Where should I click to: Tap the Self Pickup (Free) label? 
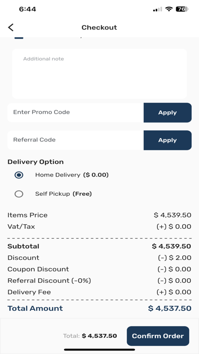pyautogui.click(x=63, y=194)
